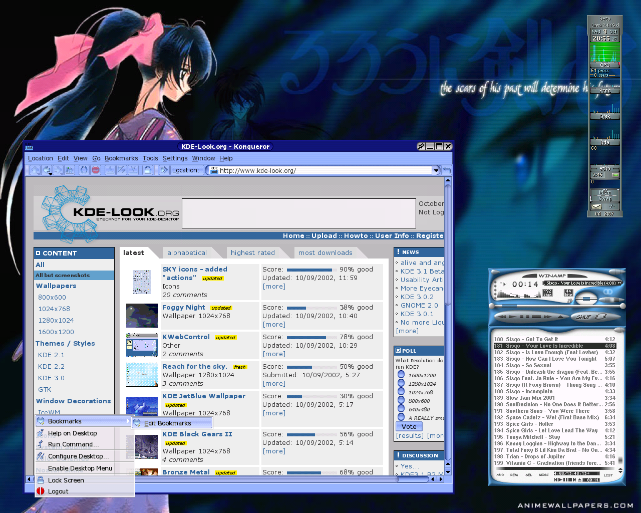The height and width of the screenshot is (513, 641).
Task: Click the Cut scissors toolbar icon
Action: click(x=110, y=170)
